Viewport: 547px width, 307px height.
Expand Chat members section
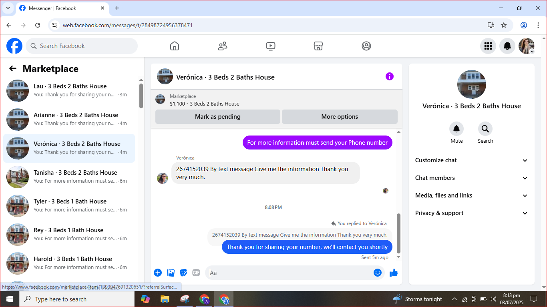click(472, 178)
